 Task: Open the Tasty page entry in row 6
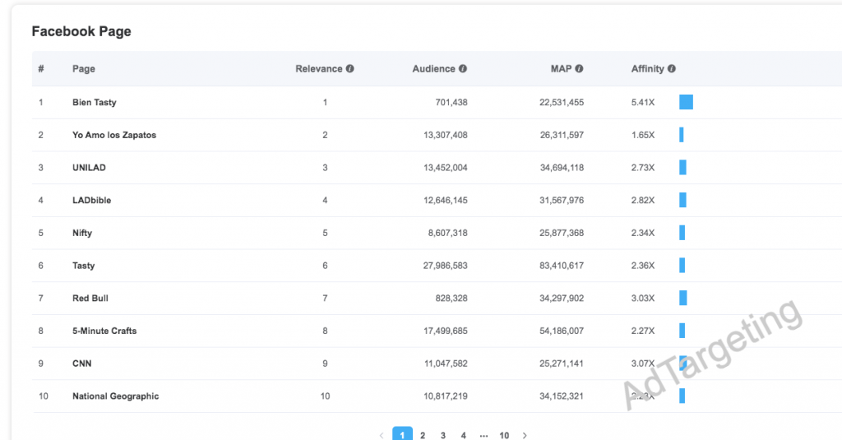84,266
